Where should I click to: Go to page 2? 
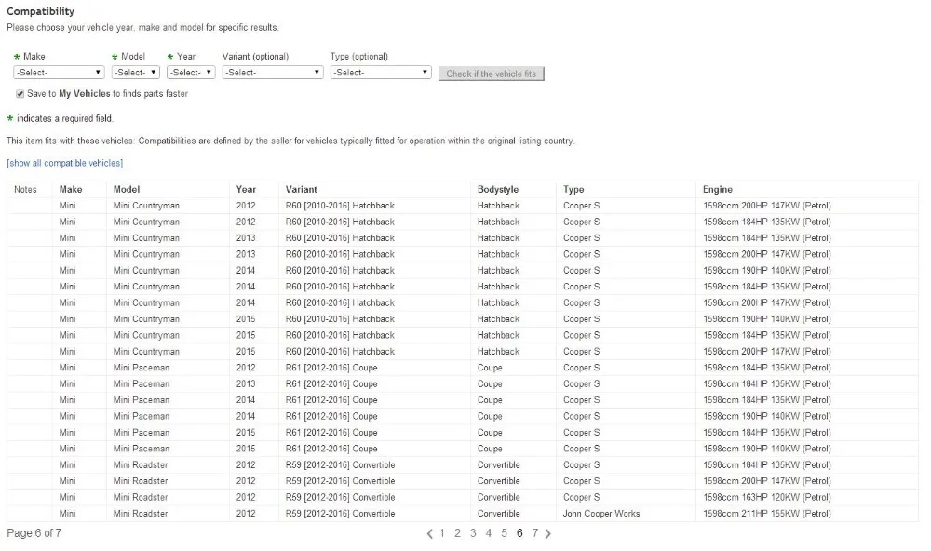coord(457,533)
